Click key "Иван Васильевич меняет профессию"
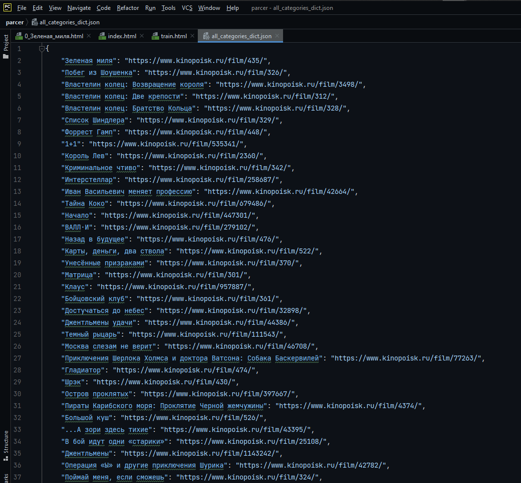Screen dimensions: 521x483 [x=128, y=191]
